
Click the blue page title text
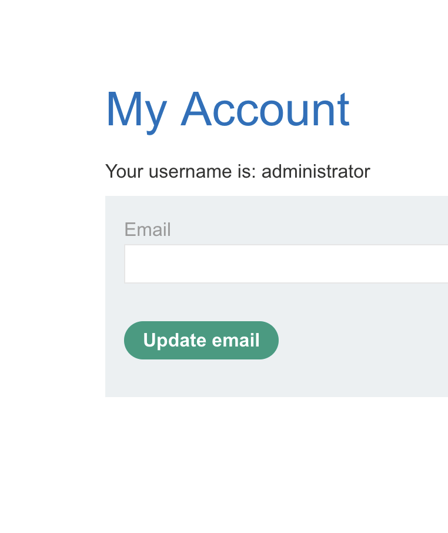point(227,109)
